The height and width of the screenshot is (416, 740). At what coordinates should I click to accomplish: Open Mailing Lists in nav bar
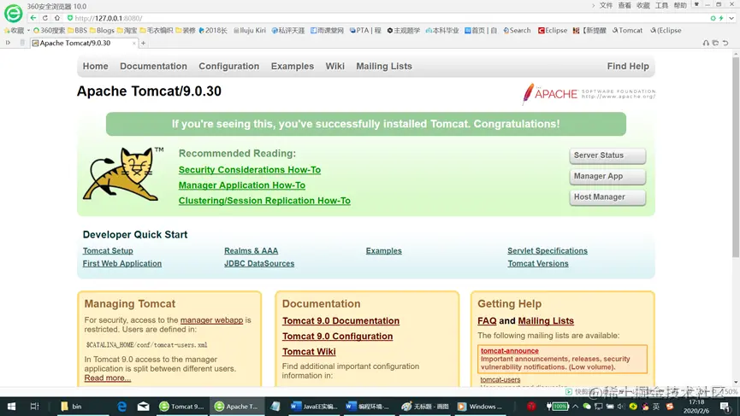(x=384, y=67)
